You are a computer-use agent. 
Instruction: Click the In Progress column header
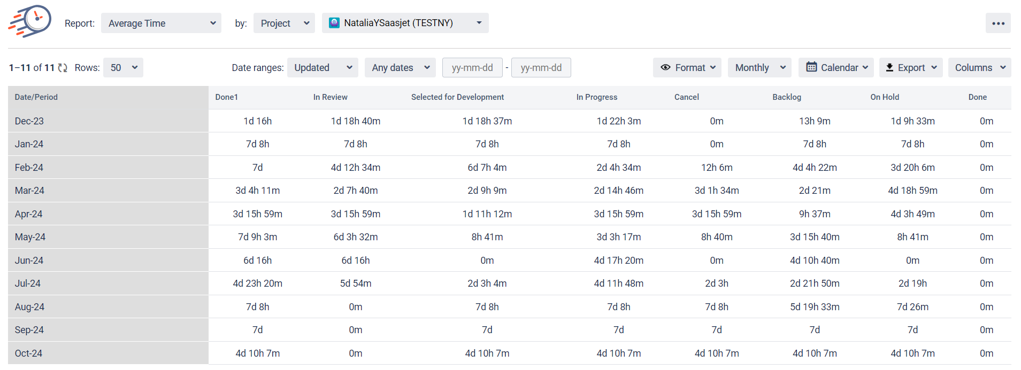click(597, 97)
